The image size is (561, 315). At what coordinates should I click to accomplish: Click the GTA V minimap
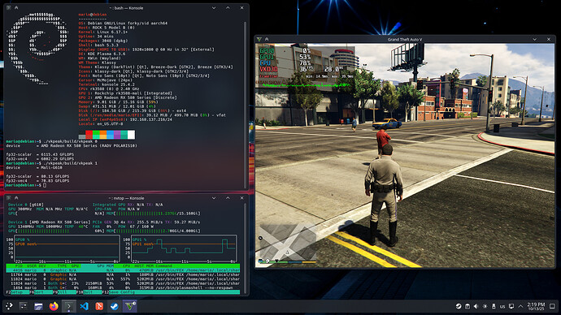coord(288,241)
